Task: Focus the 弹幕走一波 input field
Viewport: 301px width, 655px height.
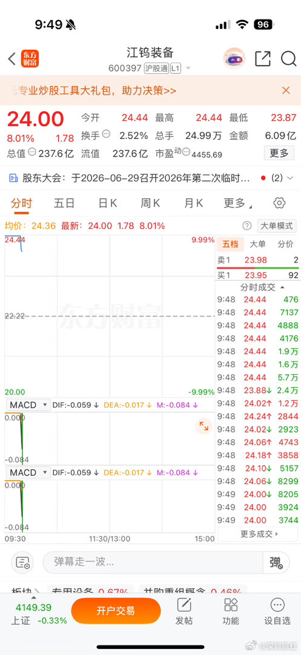Action: pos(153,562)
